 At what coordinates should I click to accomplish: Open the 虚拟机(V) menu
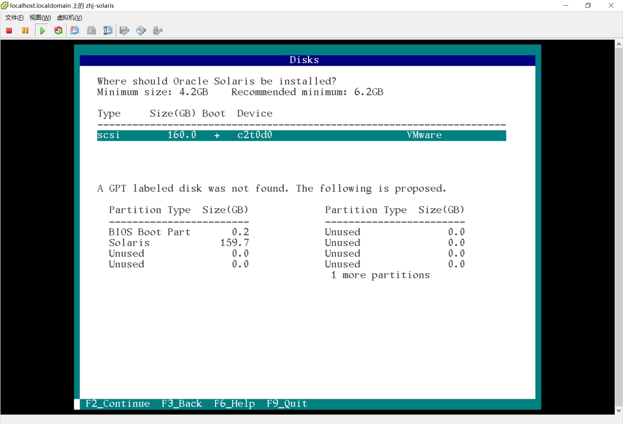[69, 18]
